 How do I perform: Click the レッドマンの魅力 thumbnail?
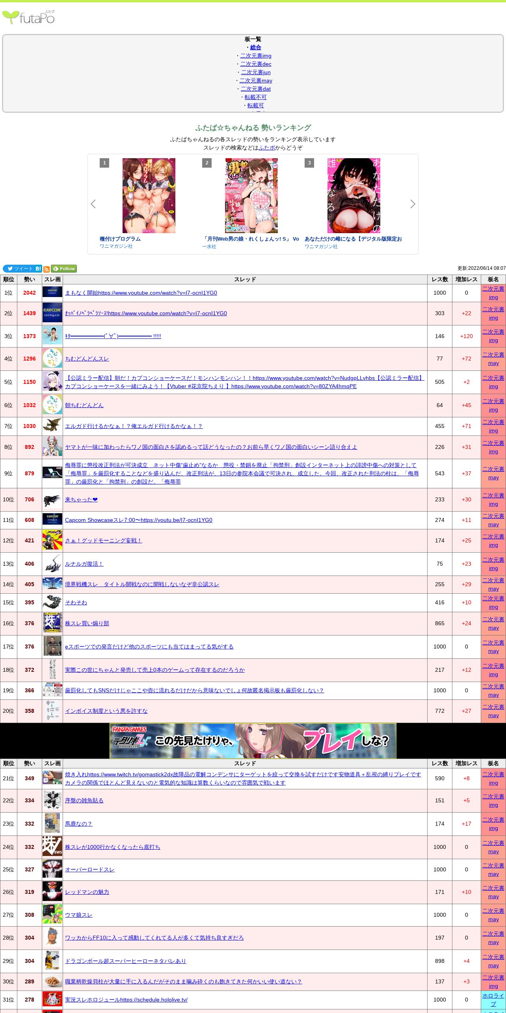pyautogui.click(x=52, y=892)
